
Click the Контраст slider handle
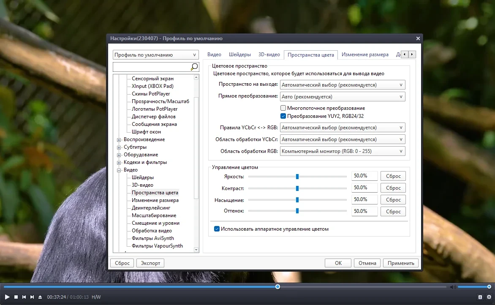(297, 188)
